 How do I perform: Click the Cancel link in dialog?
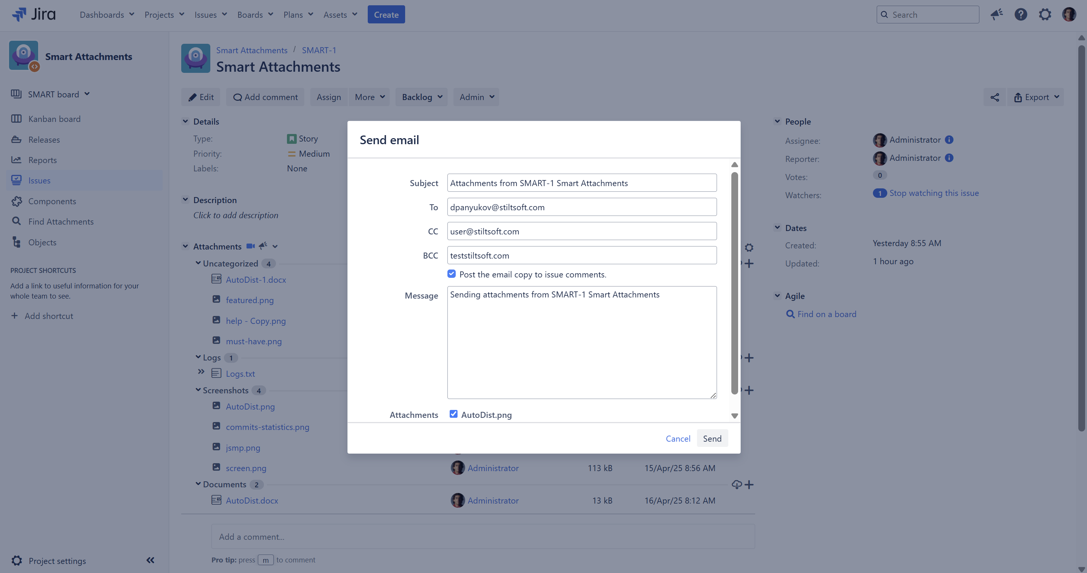tap(678, 438)
